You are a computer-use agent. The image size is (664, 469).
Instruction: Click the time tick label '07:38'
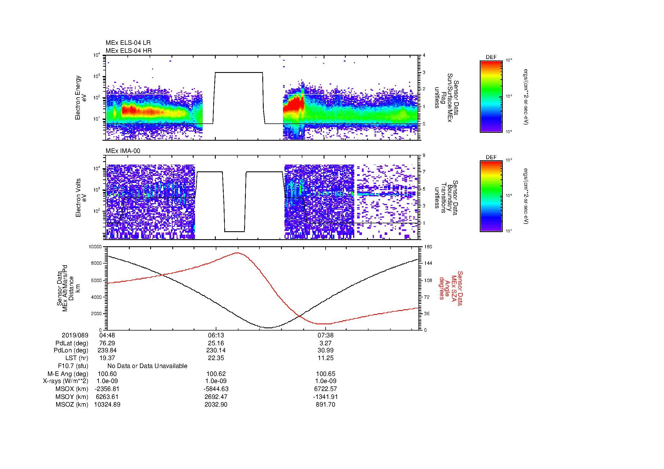pos(326,335)
